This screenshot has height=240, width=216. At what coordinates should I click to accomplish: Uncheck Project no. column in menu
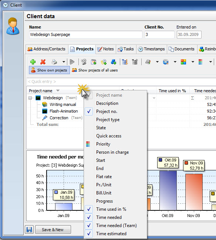coord(116,111)
